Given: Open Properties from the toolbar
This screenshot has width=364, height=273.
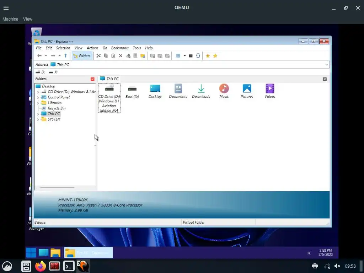Looking at the screenshot, I should pos(135,56).
